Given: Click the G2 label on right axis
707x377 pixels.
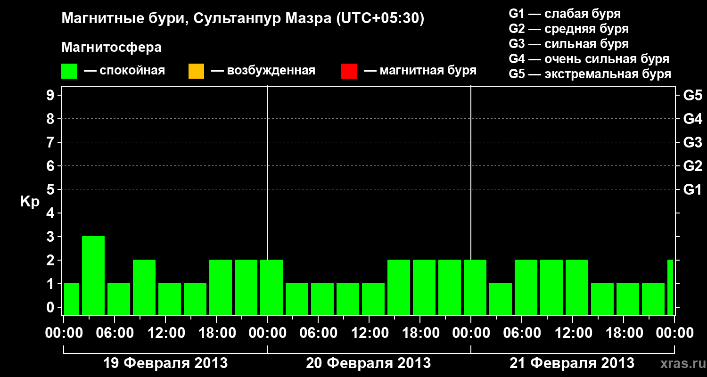Looking at the screenshot, I should [693, 166].
